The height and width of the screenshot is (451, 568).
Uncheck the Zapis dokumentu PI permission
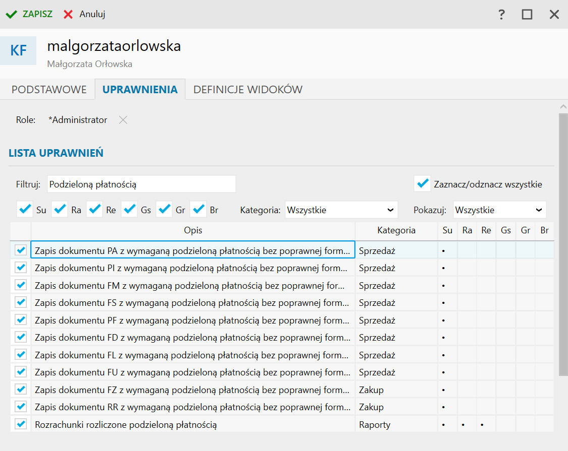click(21, 267)
